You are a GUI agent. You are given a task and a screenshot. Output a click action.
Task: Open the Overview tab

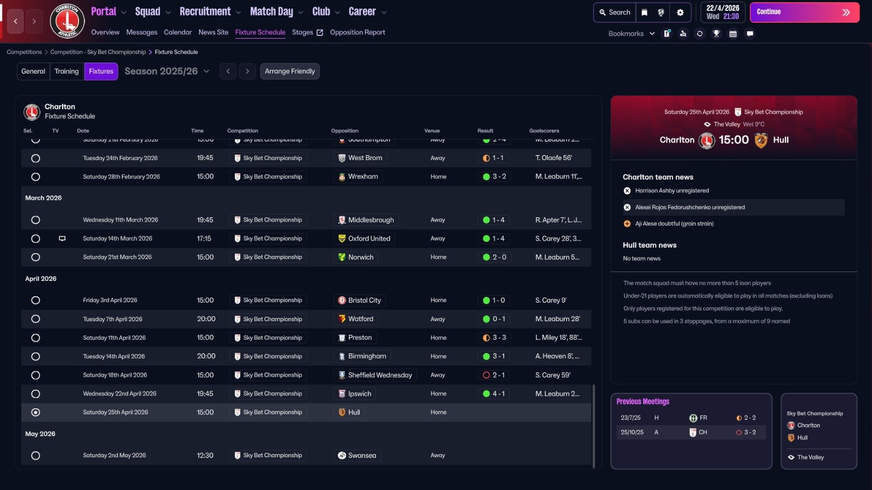pyautogui.click(x=105, y=33)
